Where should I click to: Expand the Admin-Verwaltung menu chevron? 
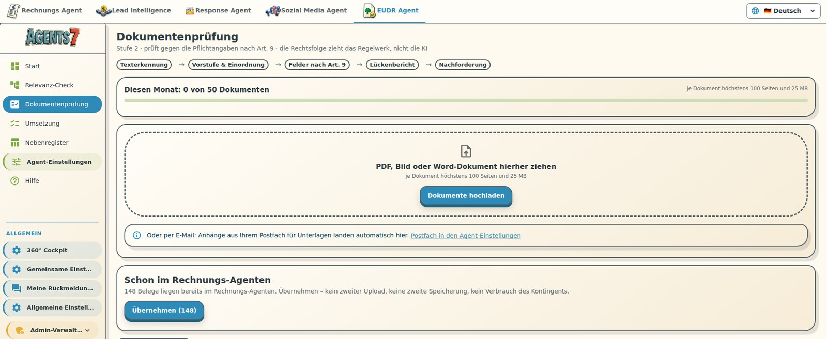tap(87, 330)
